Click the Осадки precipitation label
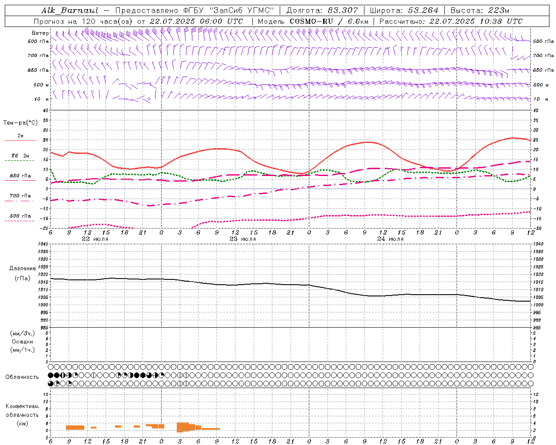 pyautogui.click(x=23, y=342)
